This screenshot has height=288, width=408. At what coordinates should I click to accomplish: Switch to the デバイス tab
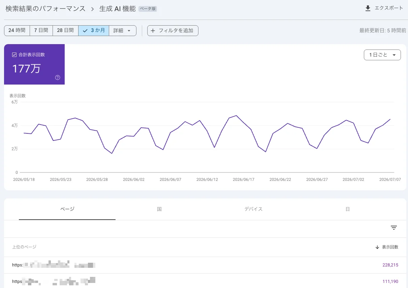coord(253,209)
